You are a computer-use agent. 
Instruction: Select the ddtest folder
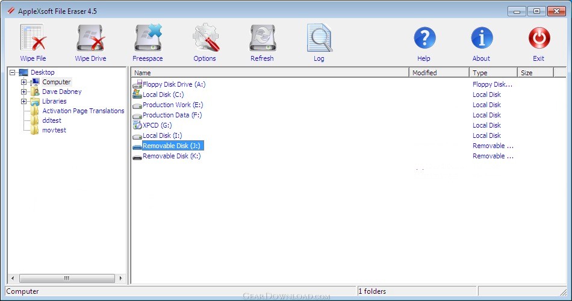tap(52, 120)
